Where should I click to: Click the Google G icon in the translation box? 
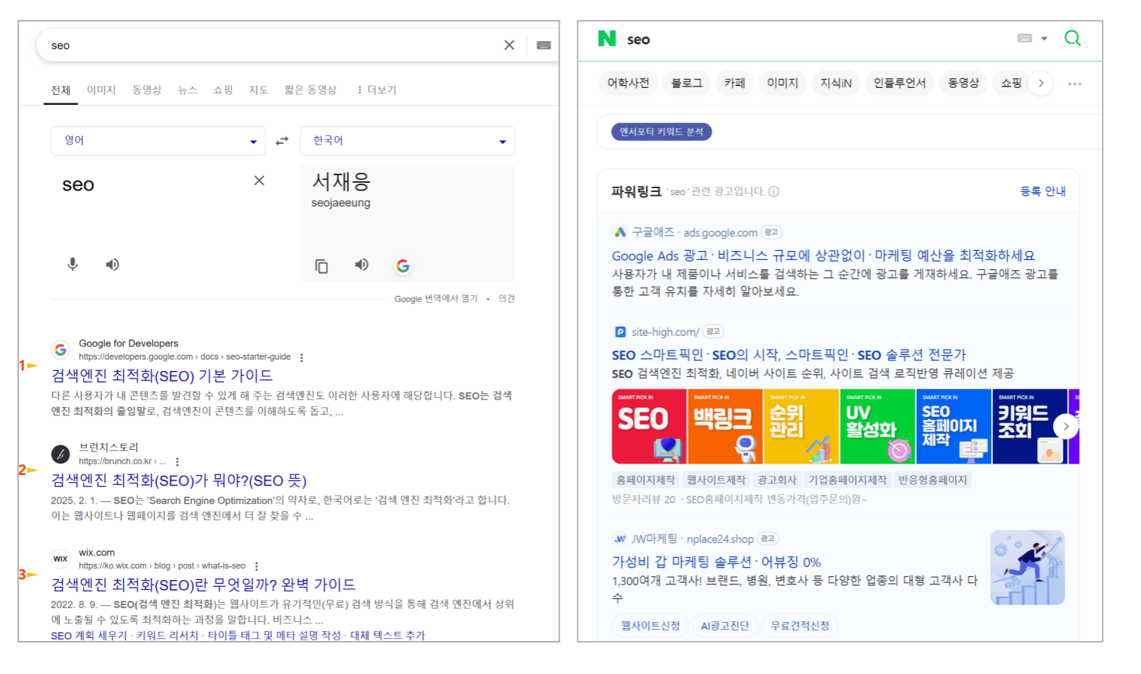(x=403, y=265)
